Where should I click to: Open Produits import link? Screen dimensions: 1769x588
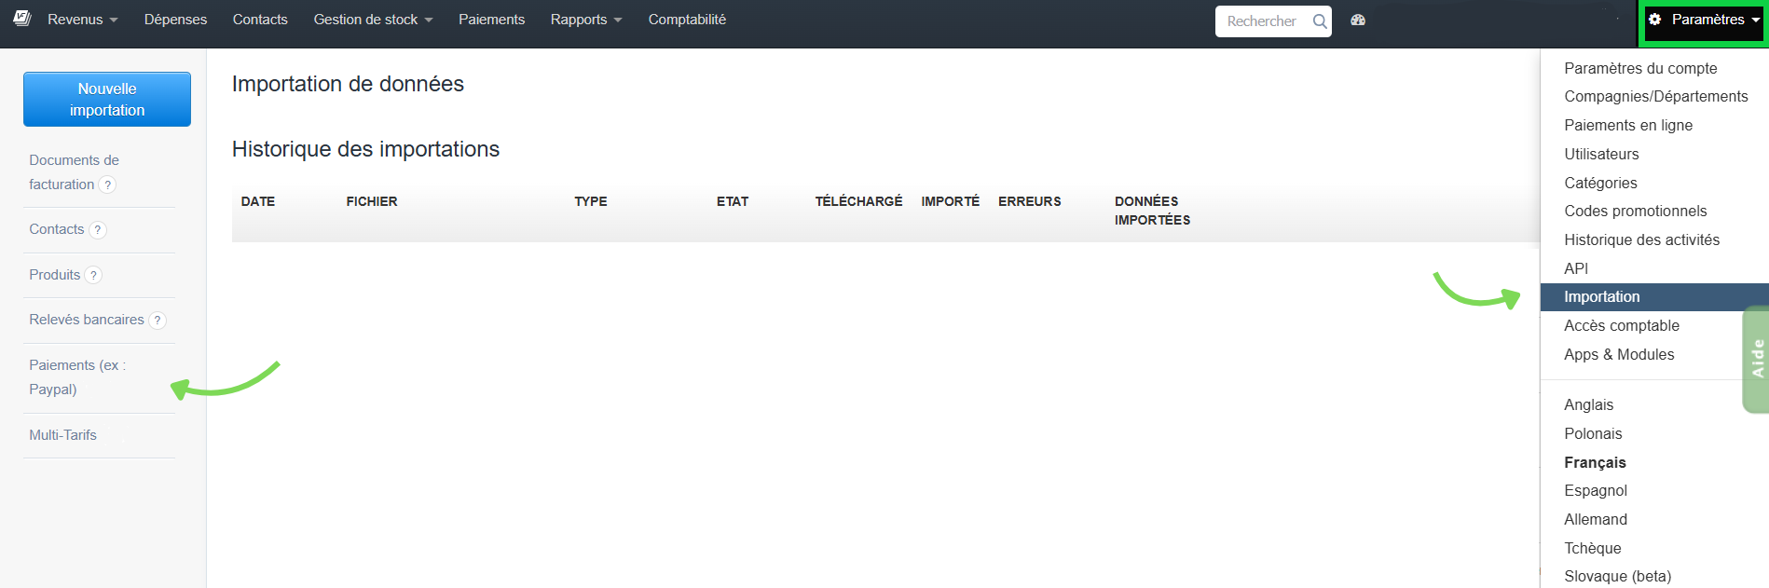tap(54, 275)
